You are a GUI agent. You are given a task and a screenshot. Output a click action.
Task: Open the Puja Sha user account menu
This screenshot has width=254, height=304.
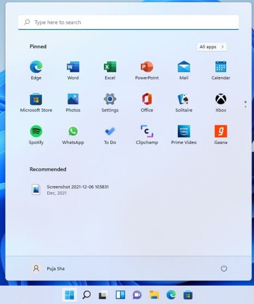coord(48,269)
